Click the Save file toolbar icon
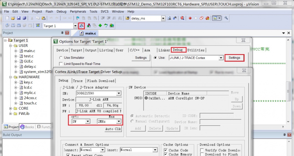This screenshot has height=156, width=294. [19, 18]
